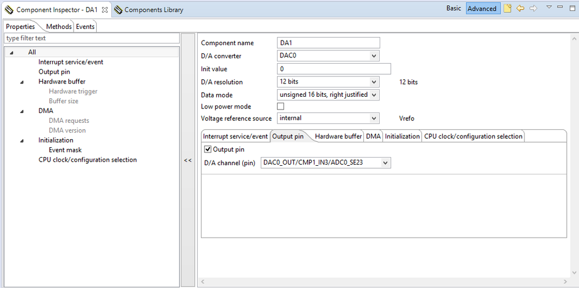The image size is (579, 288).
Task: Minimize the Component Inspector view
Action: [560, 6]
